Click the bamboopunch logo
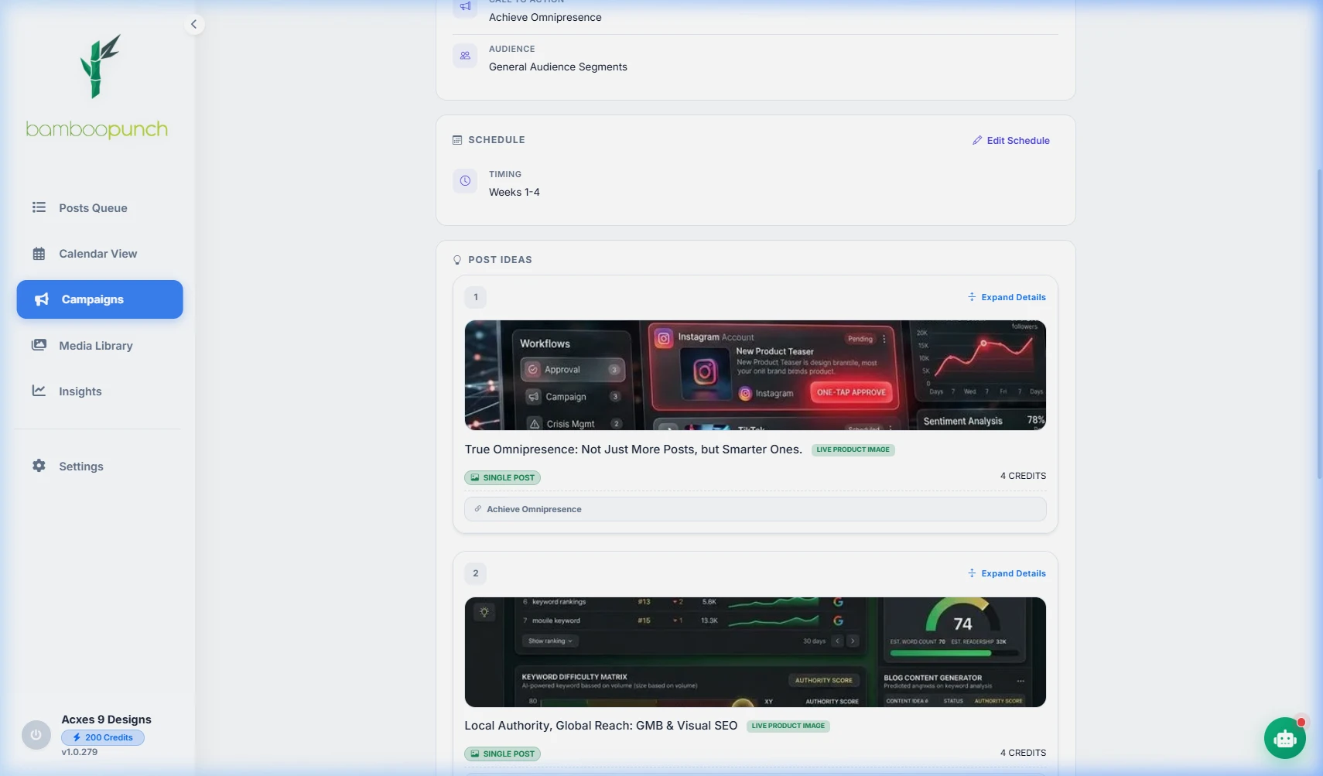Image resolution: width=1323 pixels, height=776 pixels. tap(97, 86)
